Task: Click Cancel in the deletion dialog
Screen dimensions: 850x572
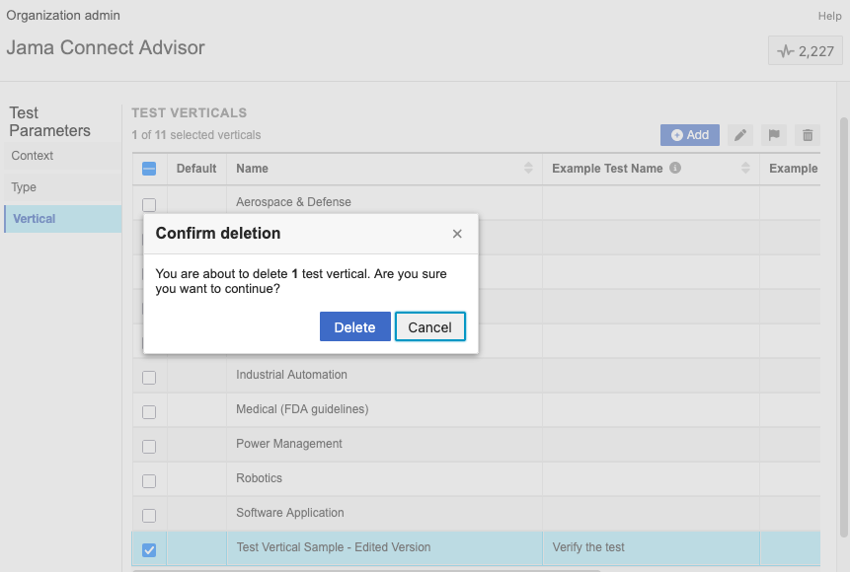Action: pyautogui.click(x=429, y=327)
